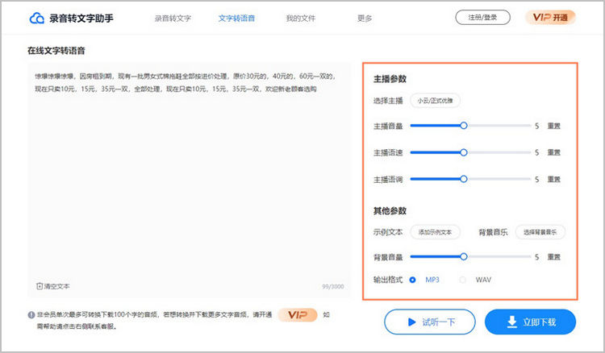Image resolution: width=605 pixels, height=353 pixels.
Task: Click the 主播音量 slider handle
Action: tap(463, 125)
